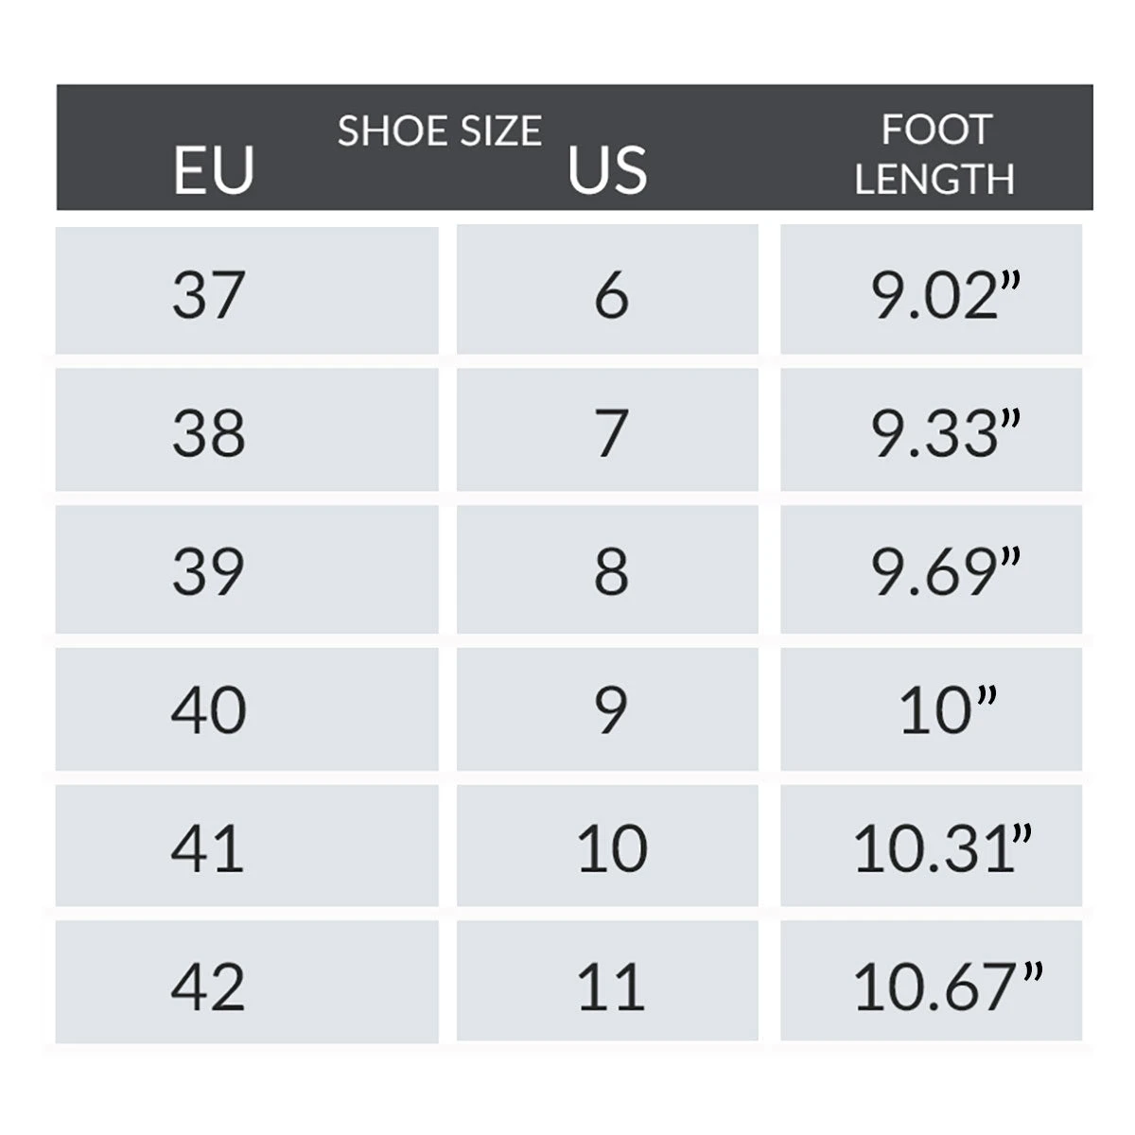Click the US column header
Screen dimensions: 1135x1135
(607, 171)
